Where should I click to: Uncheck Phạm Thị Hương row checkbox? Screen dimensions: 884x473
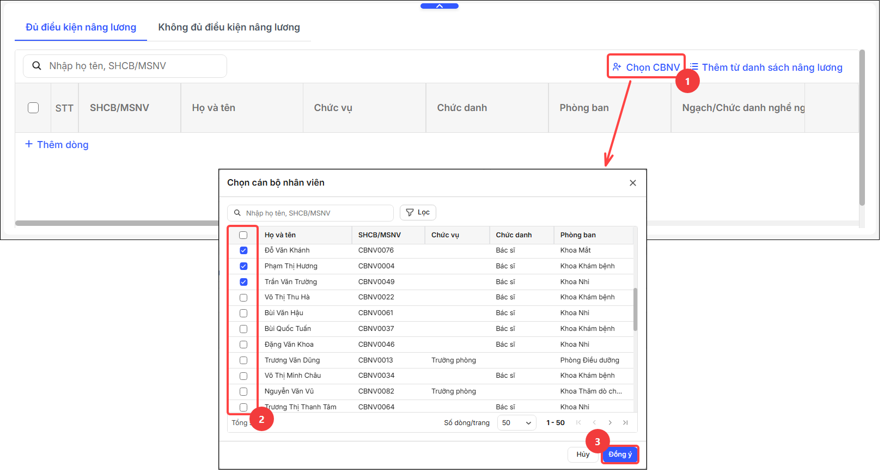pos(243,266)
